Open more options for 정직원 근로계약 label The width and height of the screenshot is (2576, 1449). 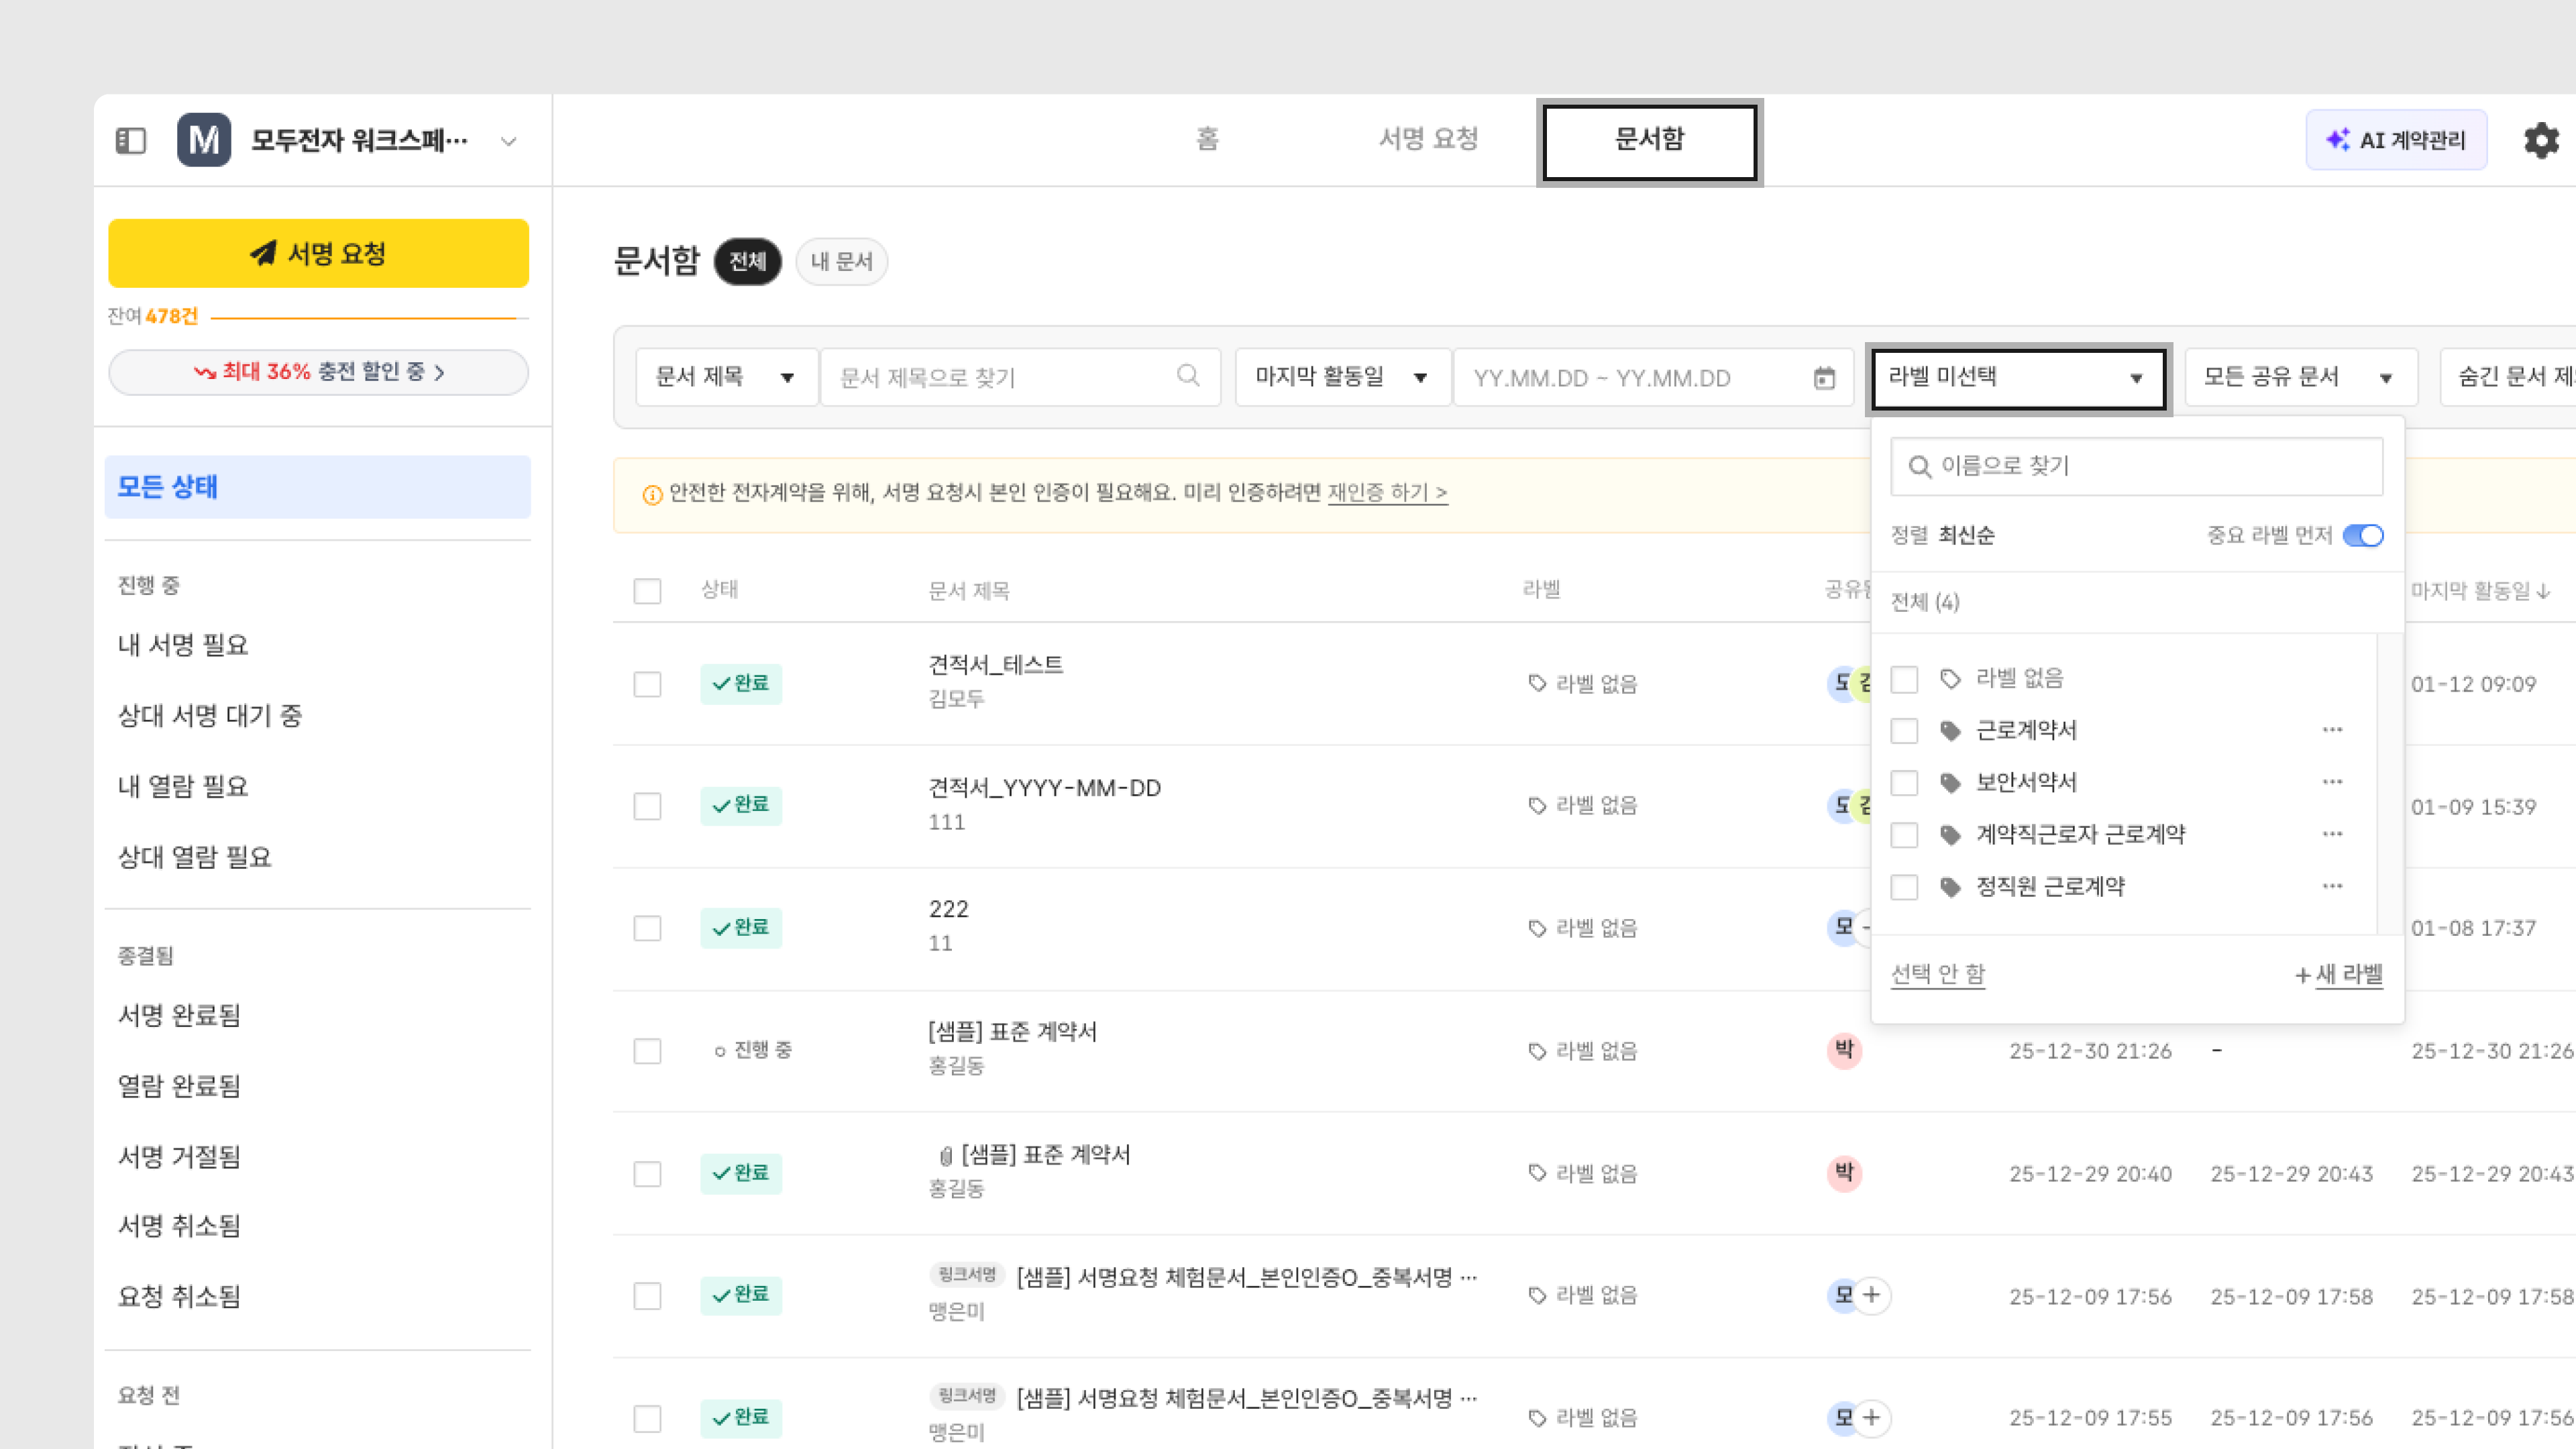click(x=2332, y=886)
